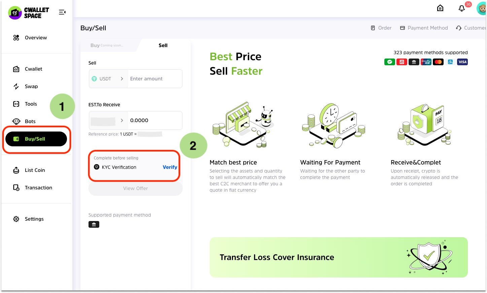Screen dimensions: 487x293
Task: Open the user avatar profile
Action: pyautogui.click(x=482, y=9)
